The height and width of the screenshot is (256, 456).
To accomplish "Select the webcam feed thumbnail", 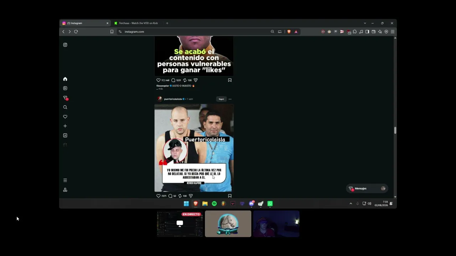I will tap(276, 224).
